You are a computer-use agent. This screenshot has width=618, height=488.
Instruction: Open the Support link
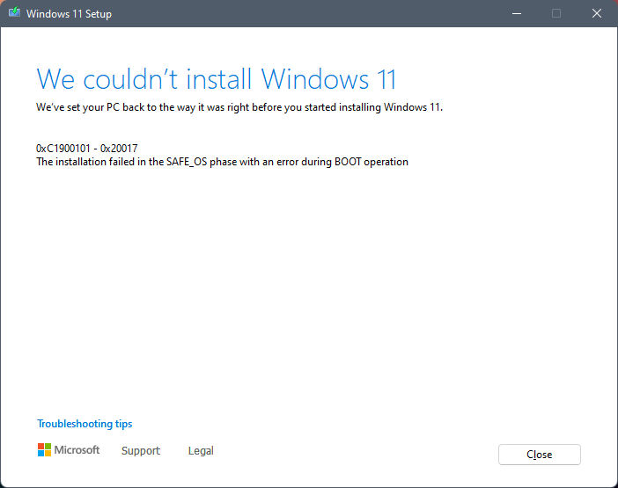click(x=141, y=450)
